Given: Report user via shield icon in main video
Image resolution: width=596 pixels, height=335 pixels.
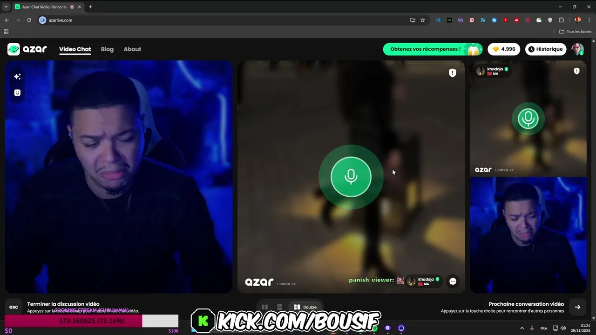Looking at the screenshot, I should tap(452, 73).
